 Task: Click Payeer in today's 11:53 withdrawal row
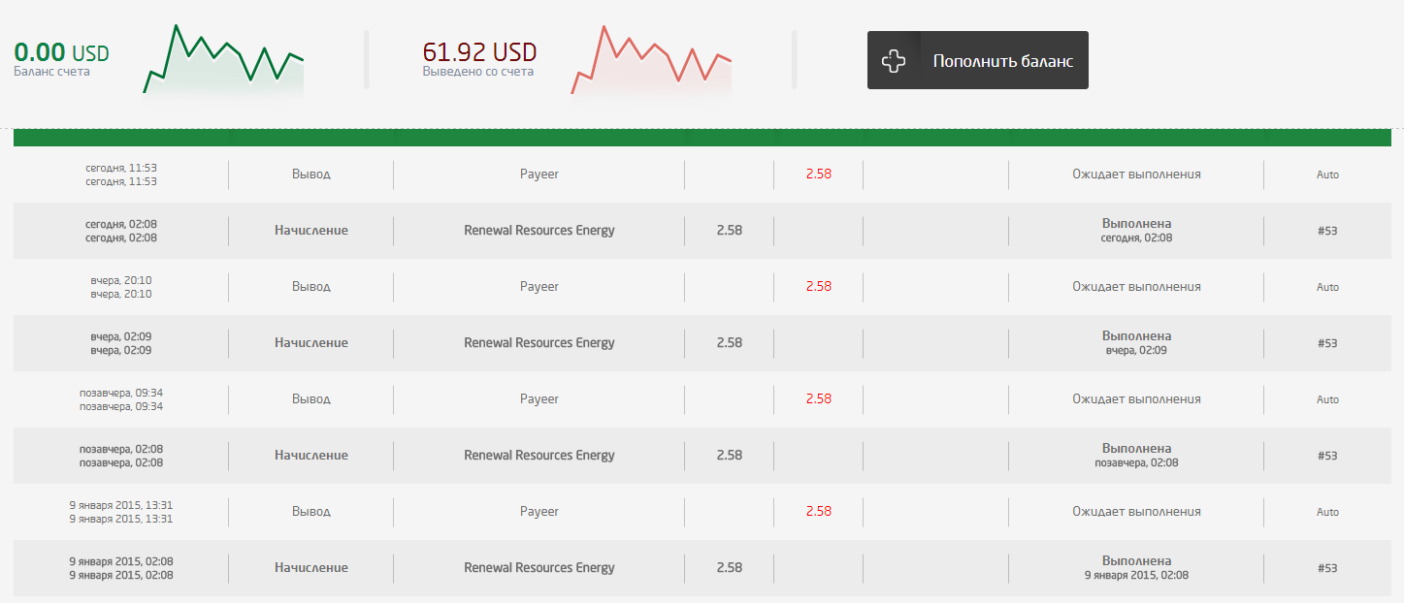pyautogui.click(x=539, y=175)
